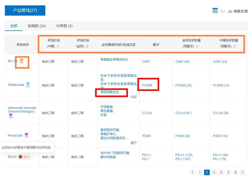
Task: Sort by 全球在研数量 column
Action: pos(197,46)
